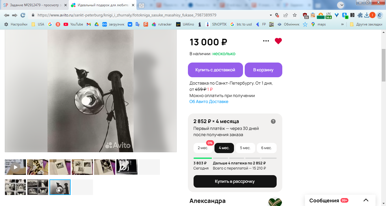
Task: Open YouTube bookmark in bookmarks bar
Action: point(73,24)
